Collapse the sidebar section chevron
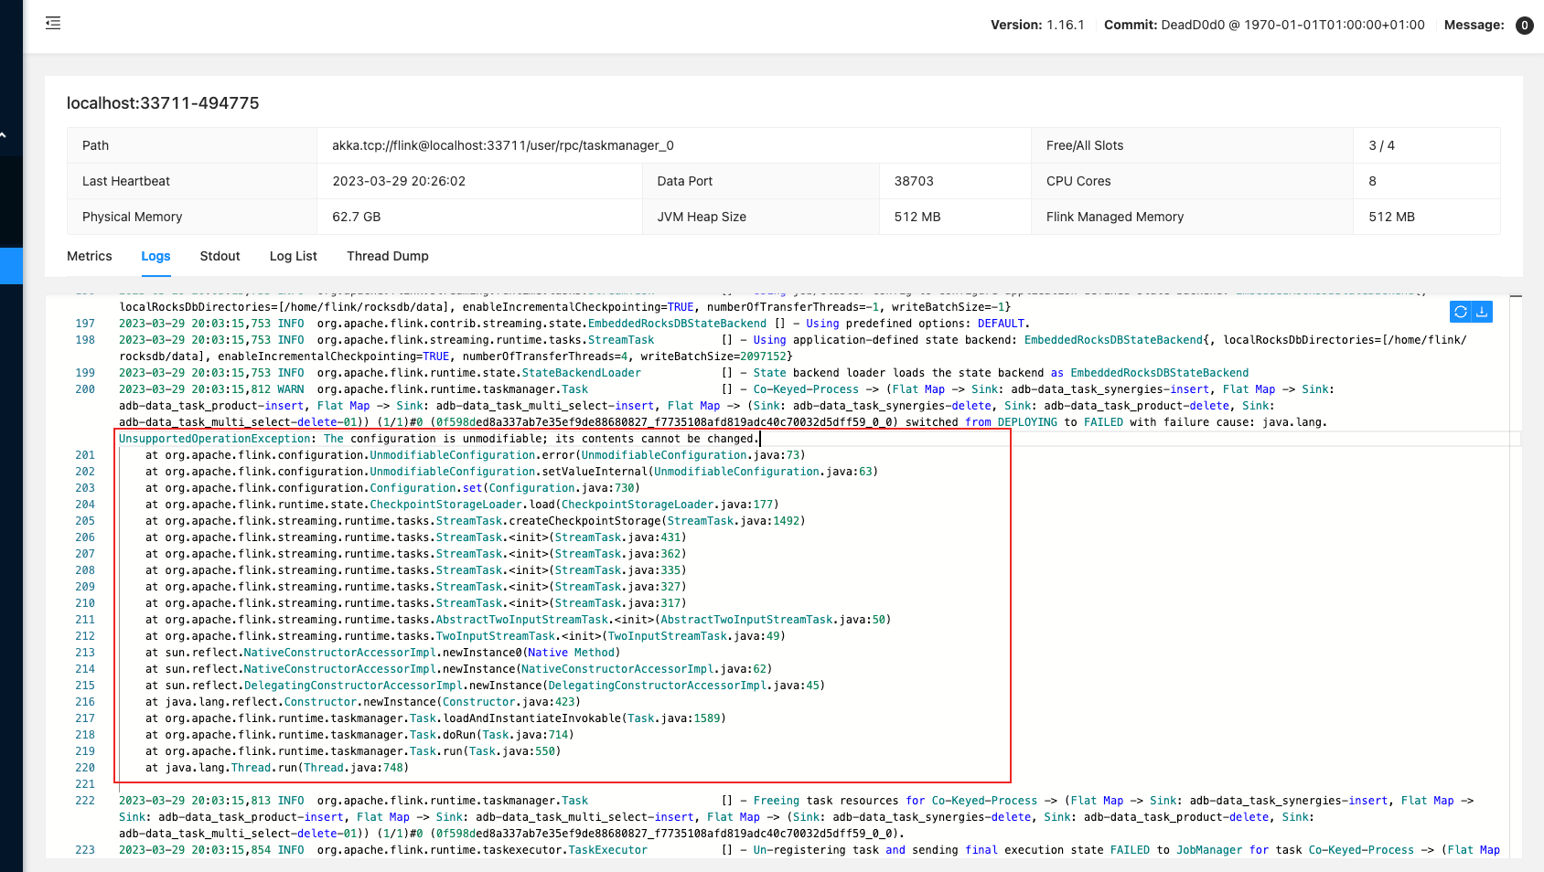Viewport: 1544px width, 872px height. pyautogui.click(x=4, y=136)
